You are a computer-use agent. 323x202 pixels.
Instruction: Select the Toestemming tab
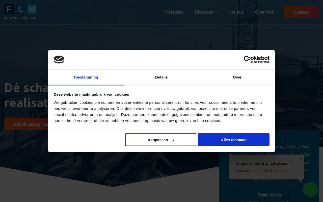point(86,77)
